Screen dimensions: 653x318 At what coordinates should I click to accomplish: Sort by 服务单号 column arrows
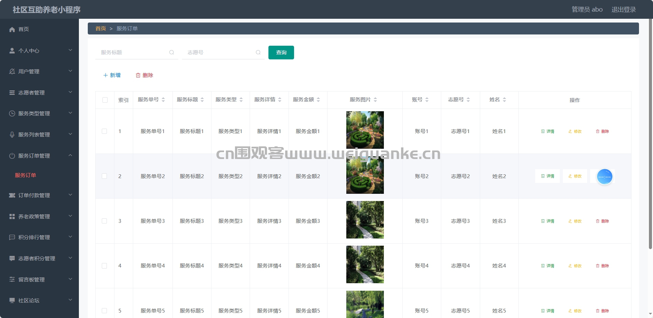coord(163,100)
